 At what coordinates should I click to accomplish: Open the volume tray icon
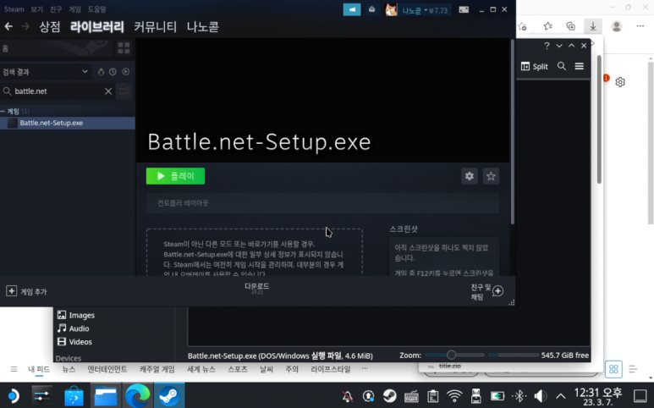pos(540,395)
